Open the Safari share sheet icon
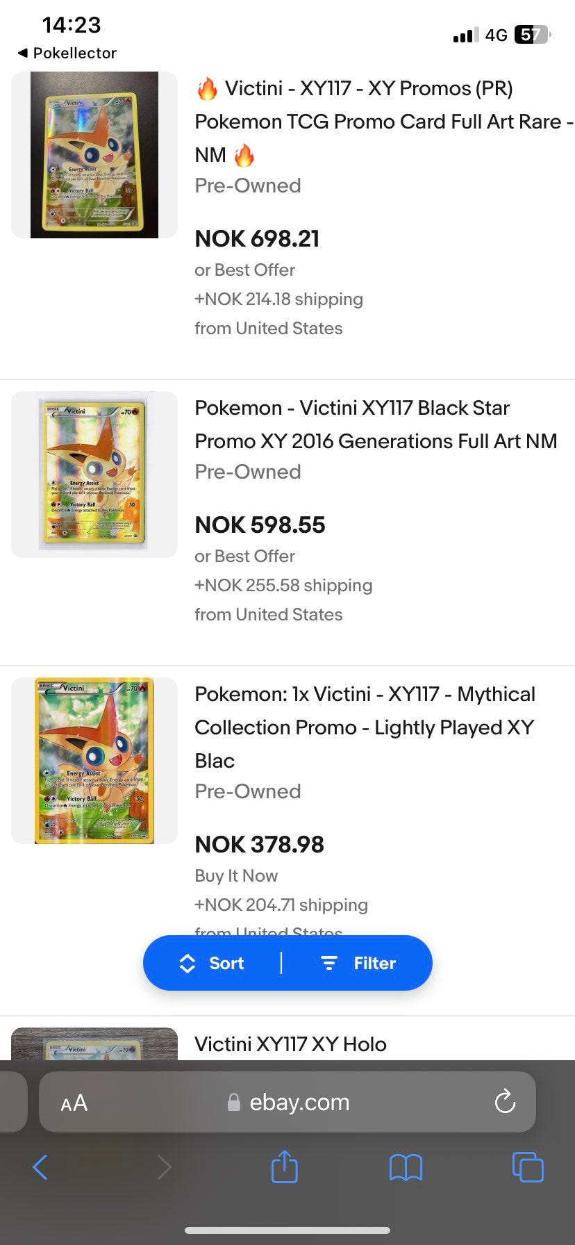The height and width of the screenshot is (1245, 575). [284, 1166]
